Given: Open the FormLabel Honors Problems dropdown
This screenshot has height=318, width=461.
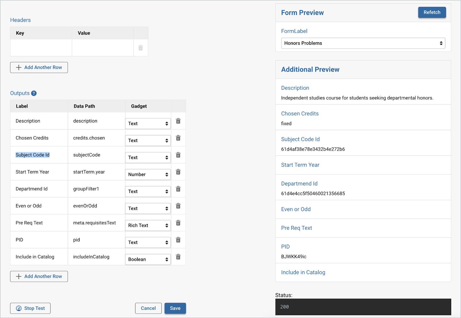Looking at the screenshot, I should pos(363,43).
